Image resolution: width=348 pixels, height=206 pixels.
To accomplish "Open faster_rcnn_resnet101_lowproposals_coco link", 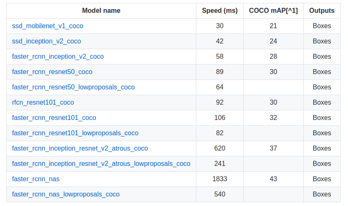I will pos(75,133).
